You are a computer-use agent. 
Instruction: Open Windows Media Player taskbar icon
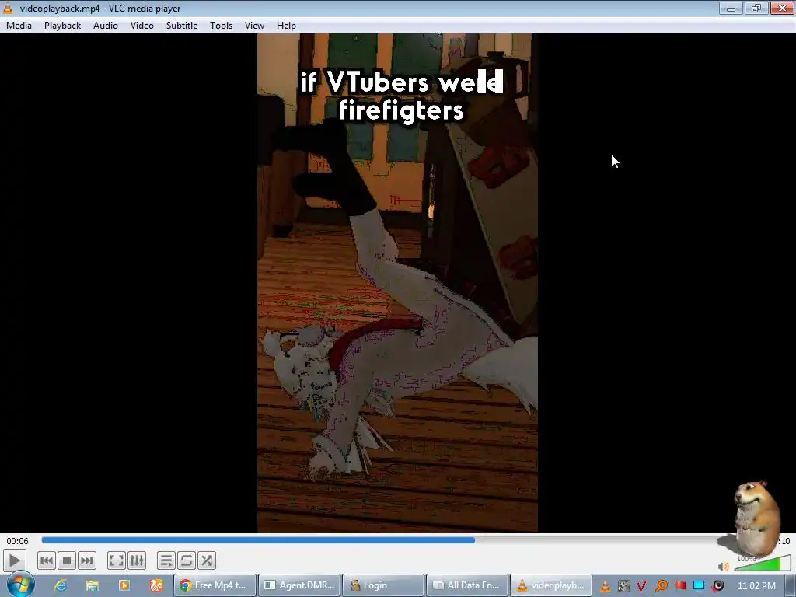124,585
